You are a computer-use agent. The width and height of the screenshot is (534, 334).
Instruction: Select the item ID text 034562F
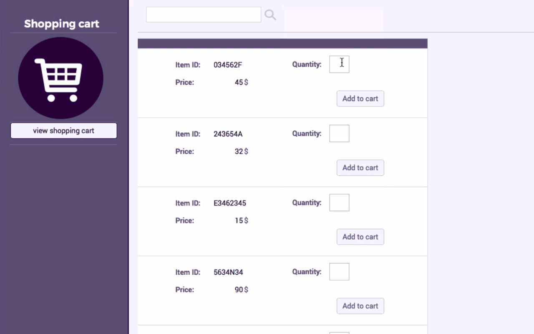[228, 65]
